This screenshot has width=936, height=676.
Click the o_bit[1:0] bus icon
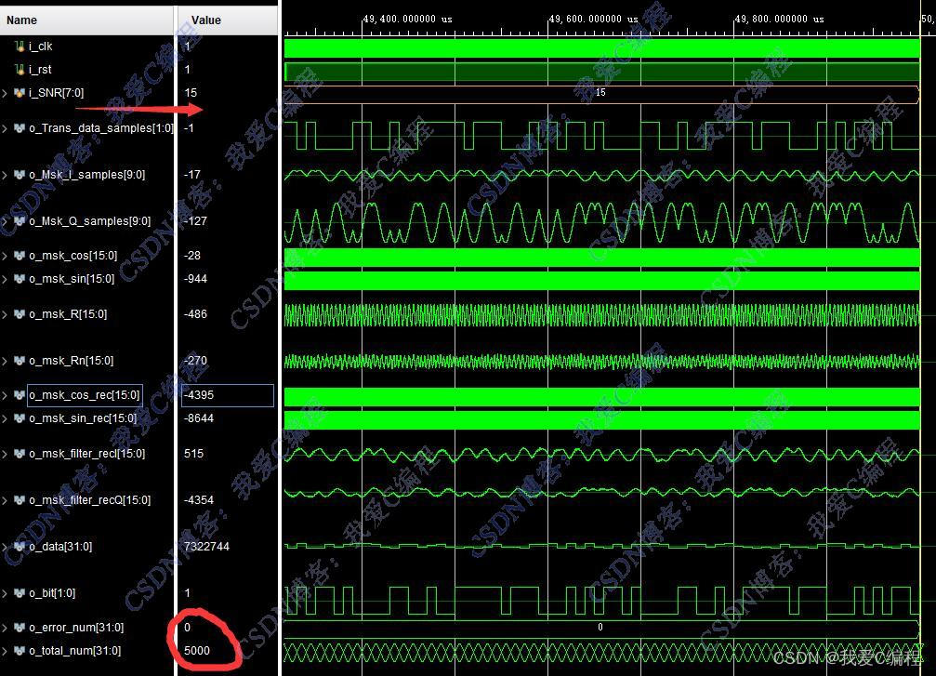coord(20,593)
